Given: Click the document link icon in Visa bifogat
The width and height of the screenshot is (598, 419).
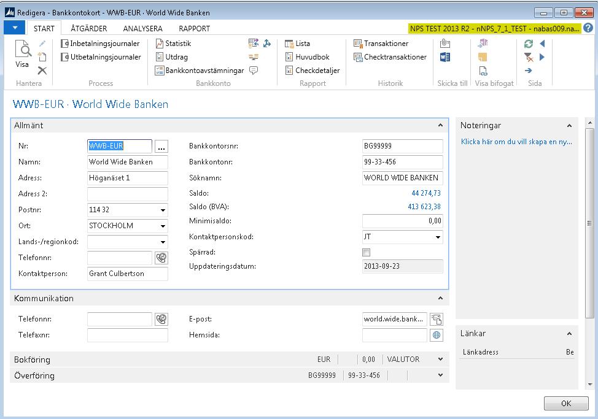Looking at the screenshot, I should (483, 71).
